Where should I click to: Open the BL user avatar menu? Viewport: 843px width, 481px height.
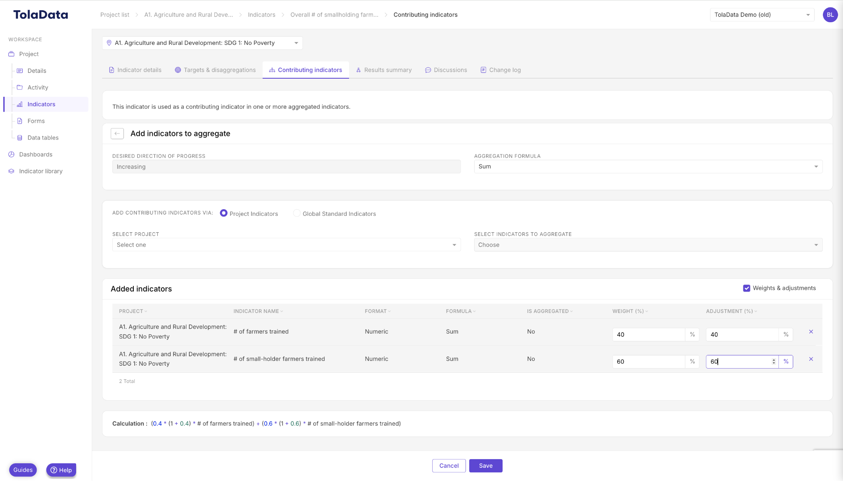pos(830,15)
